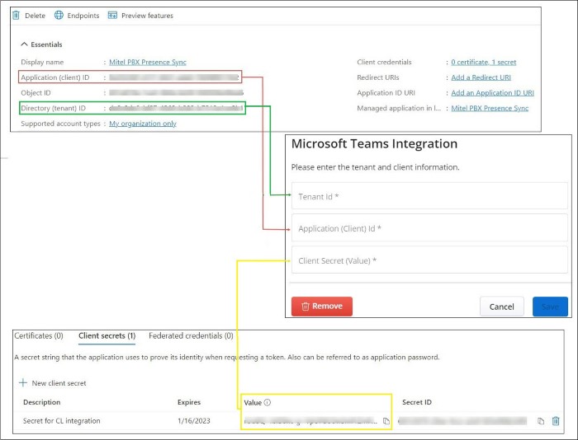Screen dimensions: 578x440
Task: Click the Supported account types label
Action: point(60,124)
